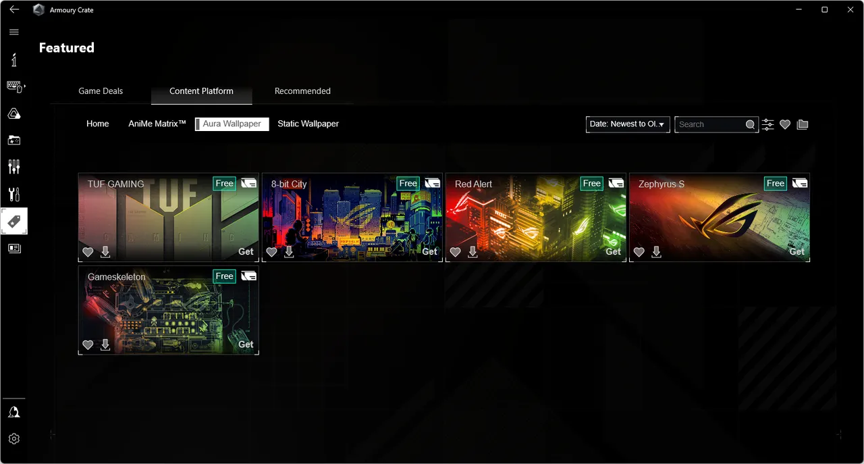Open the AniMe Matrix sub-tab
Screen dimensions: 864x464
[157, 124]
